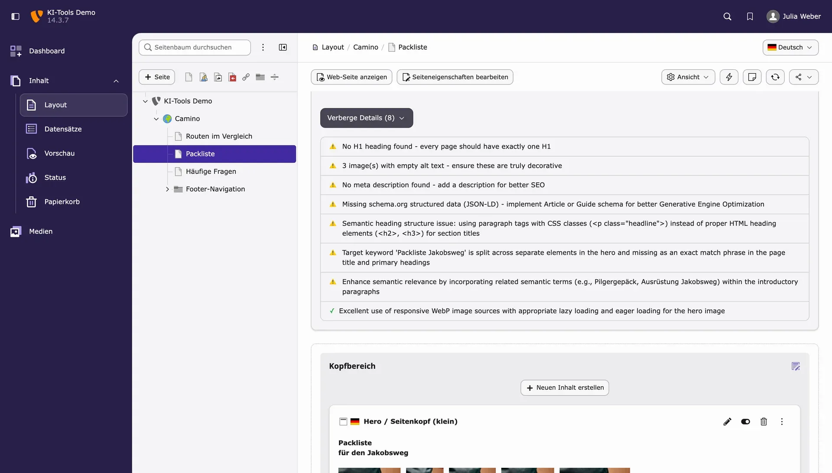Reload page module refresh icon
Viewport: 832px width, 473px height.
click(776, 77)
